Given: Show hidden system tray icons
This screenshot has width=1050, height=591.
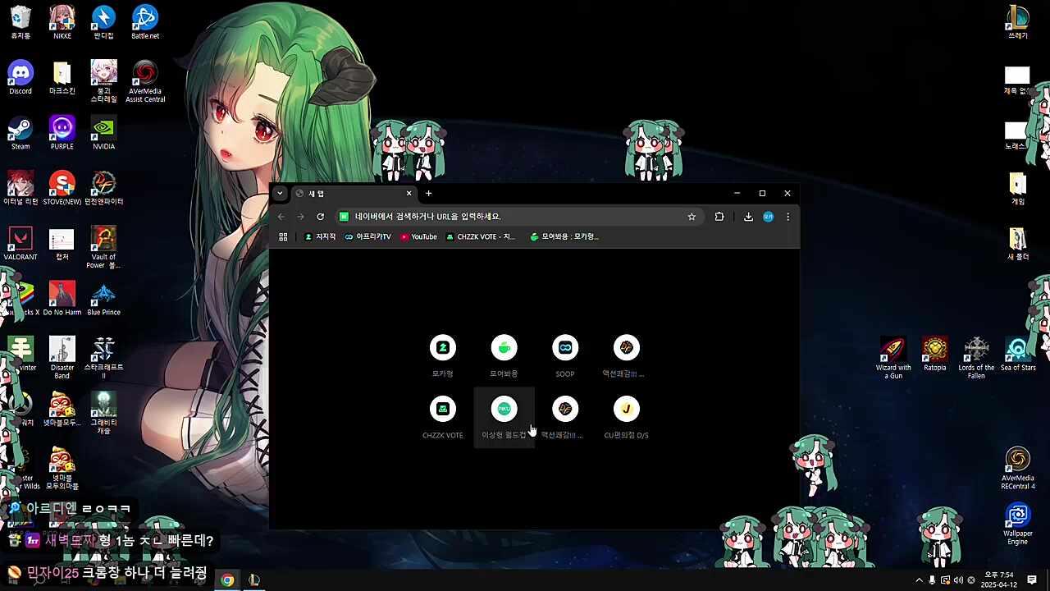Looking at the screenshot, I should (x=919, y=580).
